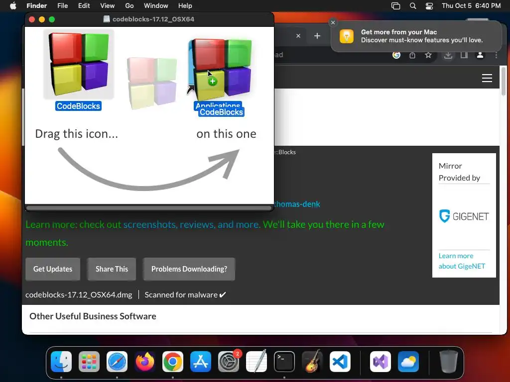The height and width of the screenshot is (382, 510).
Task: Open the File menu
Action: [62, 6]
